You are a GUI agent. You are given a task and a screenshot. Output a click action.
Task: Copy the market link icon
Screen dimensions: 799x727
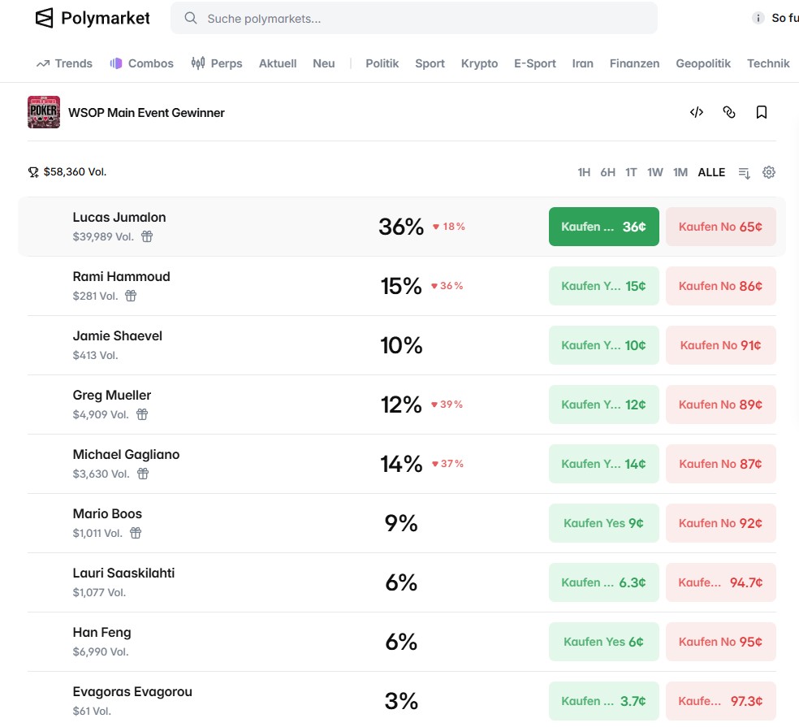(729, 112)
